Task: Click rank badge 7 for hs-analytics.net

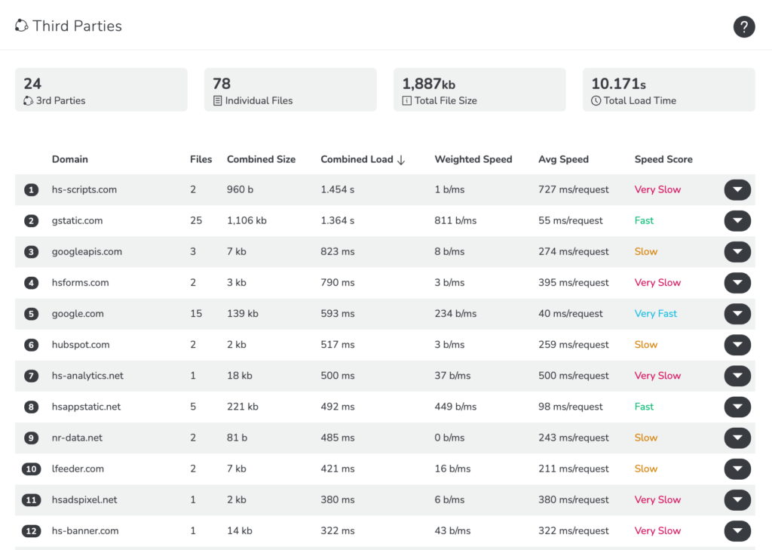Action: click(31, 376)
